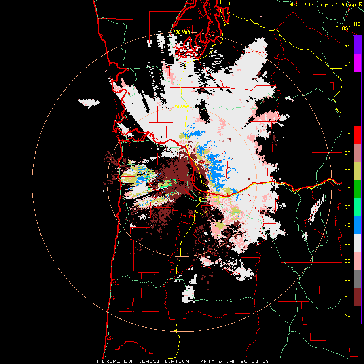This screenshot has width=364, height=364.
Task: Click the HR dark green legend swatch
Action: pos(357,189)
